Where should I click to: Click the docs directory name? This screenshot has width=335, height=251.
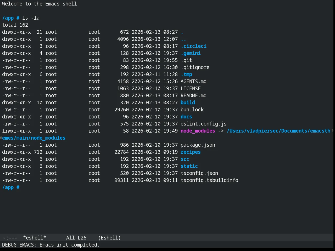coord(186,117)
